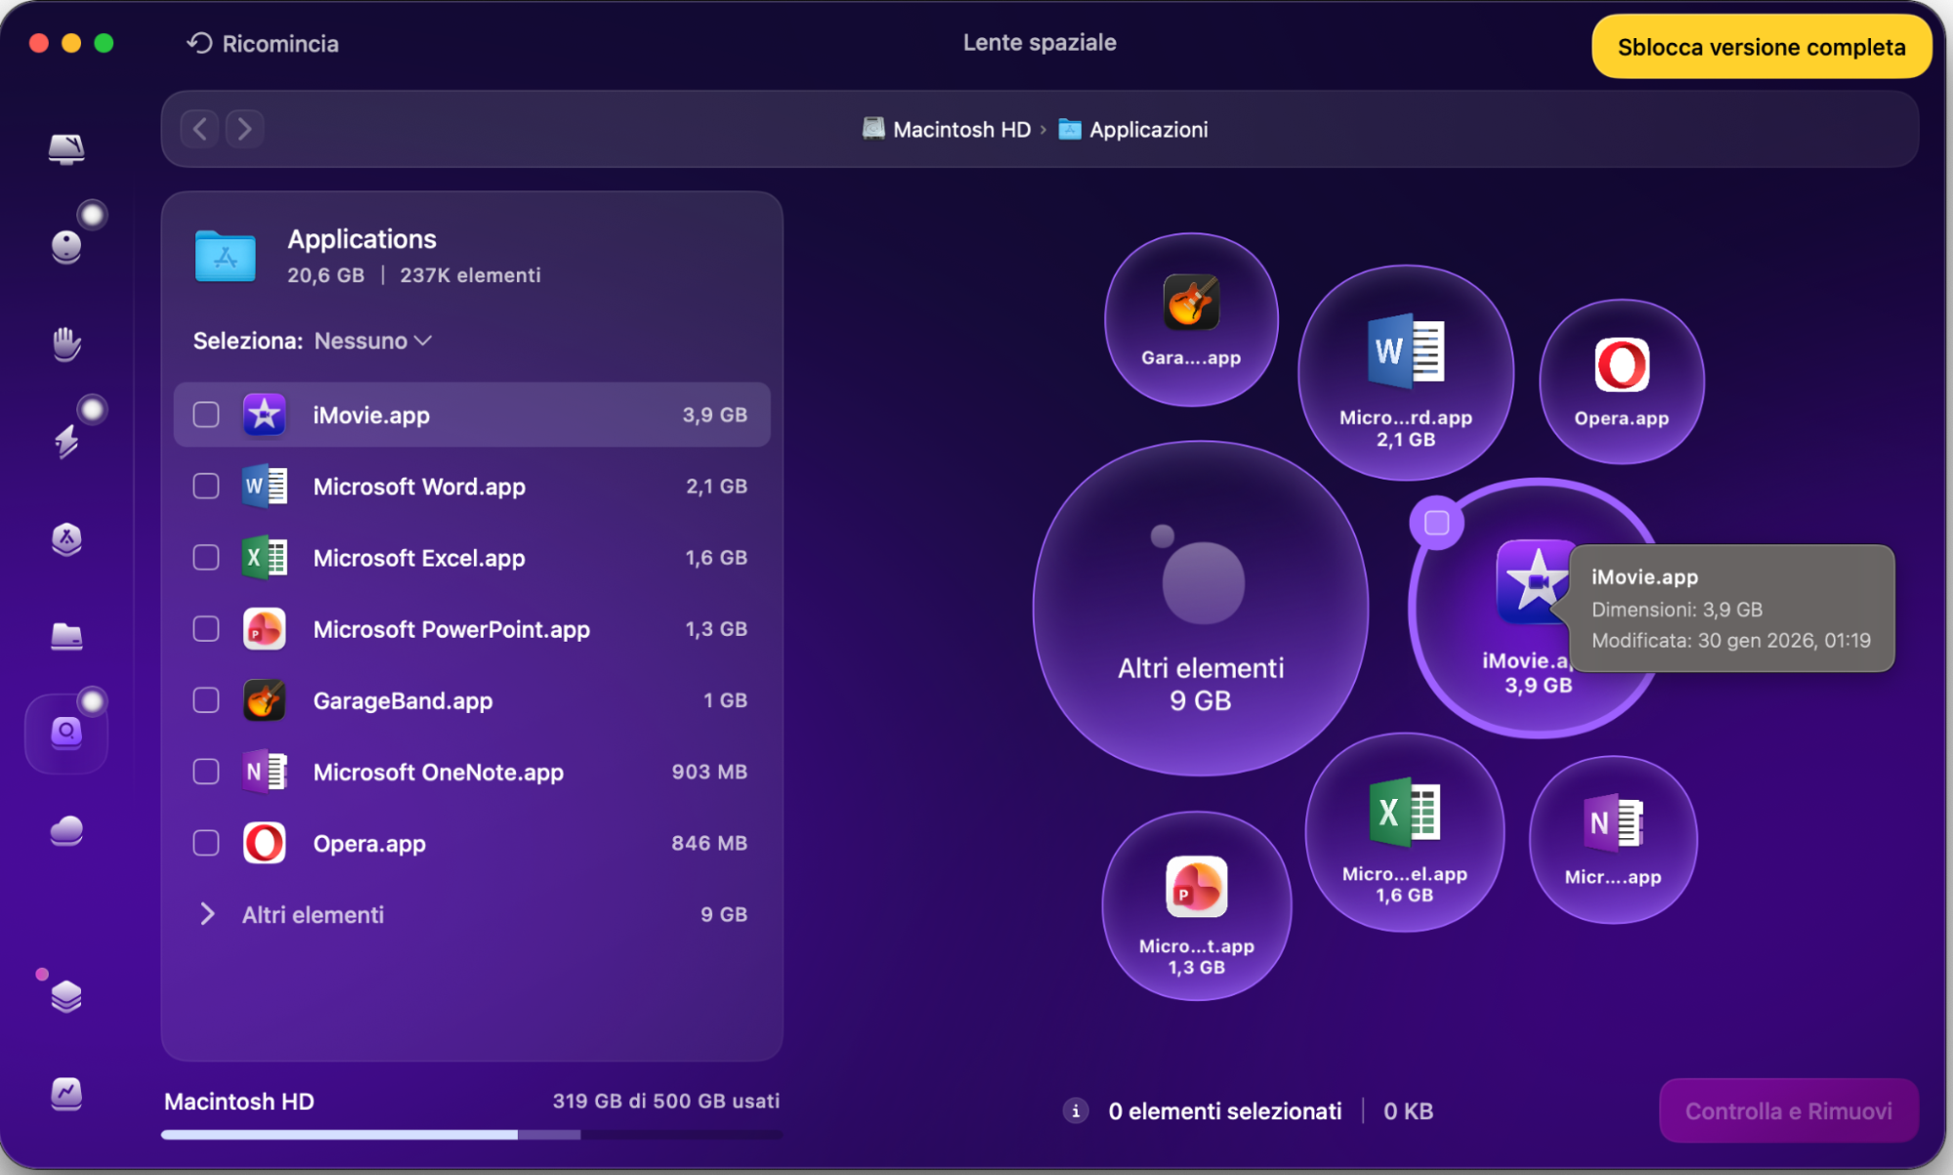
Task: Select the Microsoft Excel 1,6 GB bubble
Action: click(1405, 832)
